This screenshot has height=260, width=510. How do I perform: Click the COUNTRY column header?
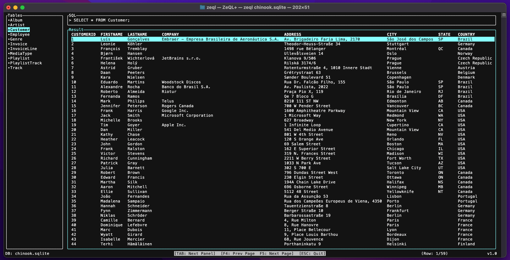point(466,34)
